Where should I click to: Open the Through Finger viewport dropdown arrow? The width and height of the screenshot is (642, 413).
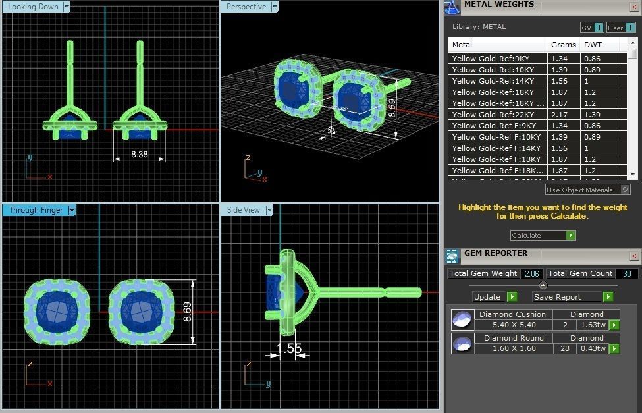[72, 210]
